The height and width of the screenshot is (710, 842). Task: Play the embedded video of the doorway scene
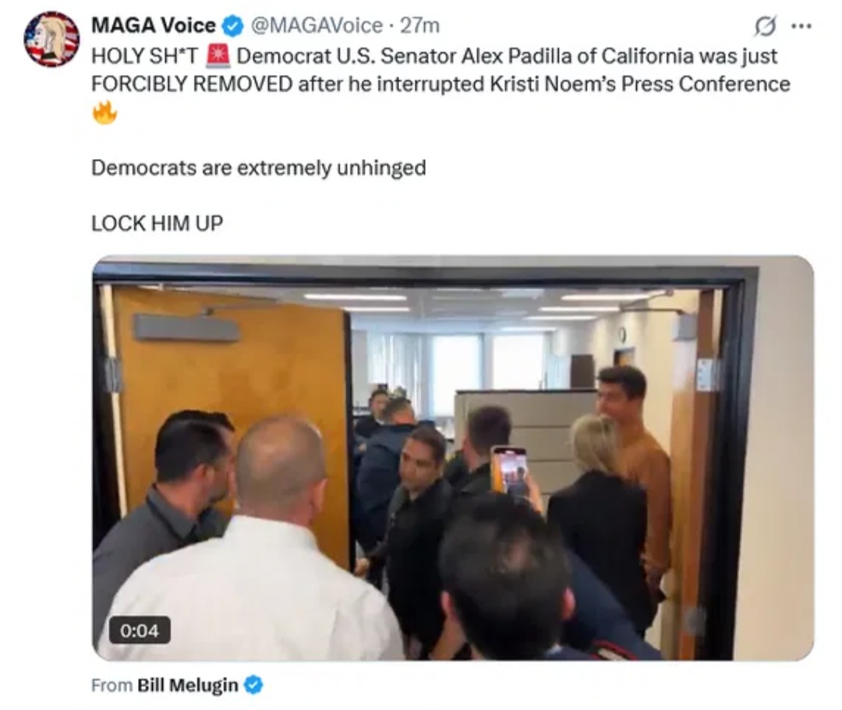click(453, 457)
